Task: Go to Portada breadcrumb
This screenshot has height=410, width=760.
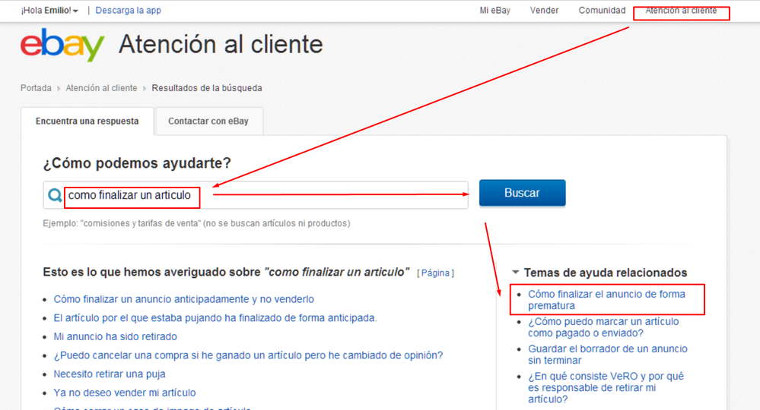Action: (36, 88)
